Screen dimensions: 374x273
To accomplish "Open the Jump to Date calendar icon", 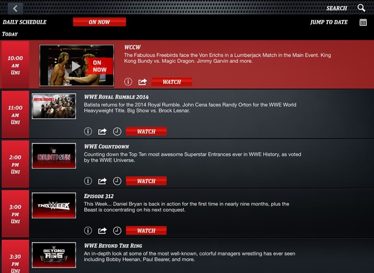I will [363, 22].
